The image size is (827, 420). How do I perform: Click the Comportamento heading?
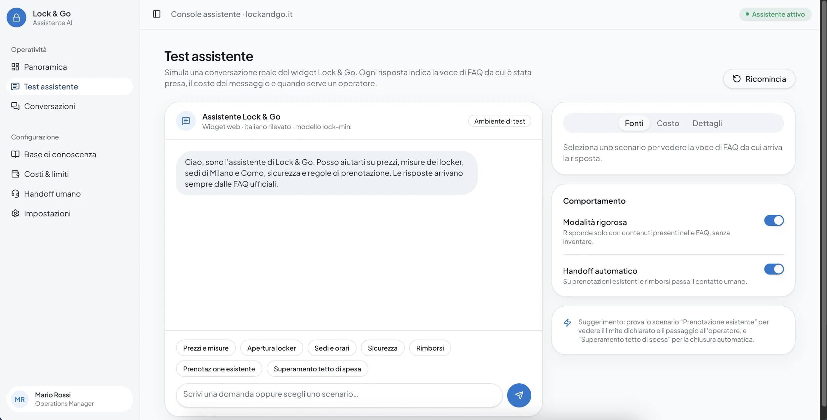(x=594, y=201)
